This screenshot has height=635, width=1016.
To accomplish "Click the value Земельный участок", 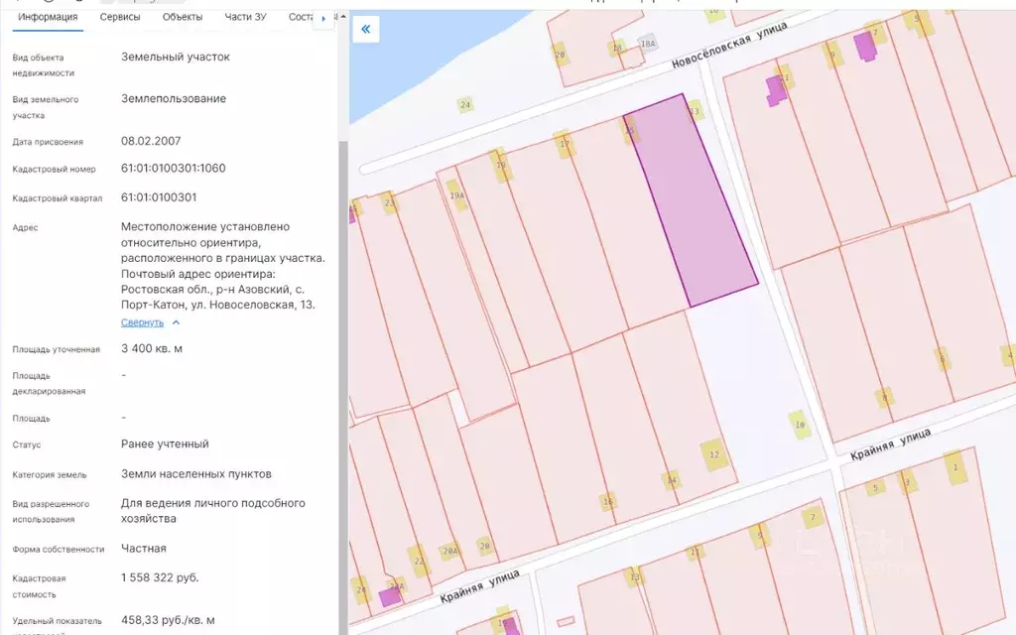I will (176, 57).
